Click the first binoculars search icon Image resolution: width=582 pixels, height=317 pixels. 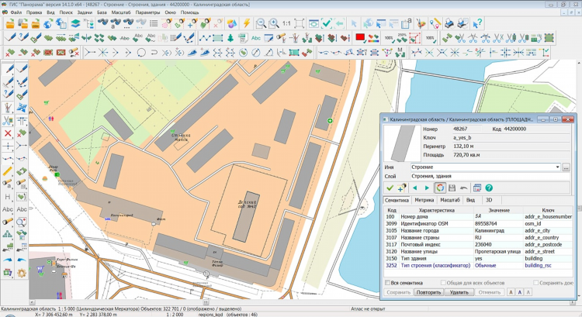(x=102, y=24)
